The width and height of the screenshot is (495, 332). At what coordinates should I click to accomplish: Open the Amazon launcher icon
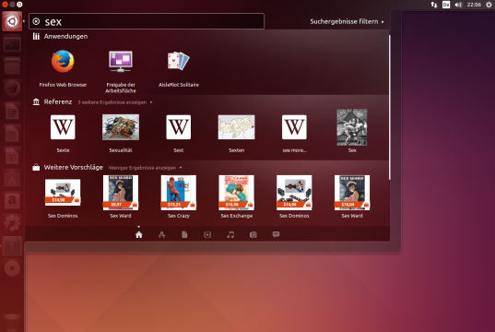12,201
